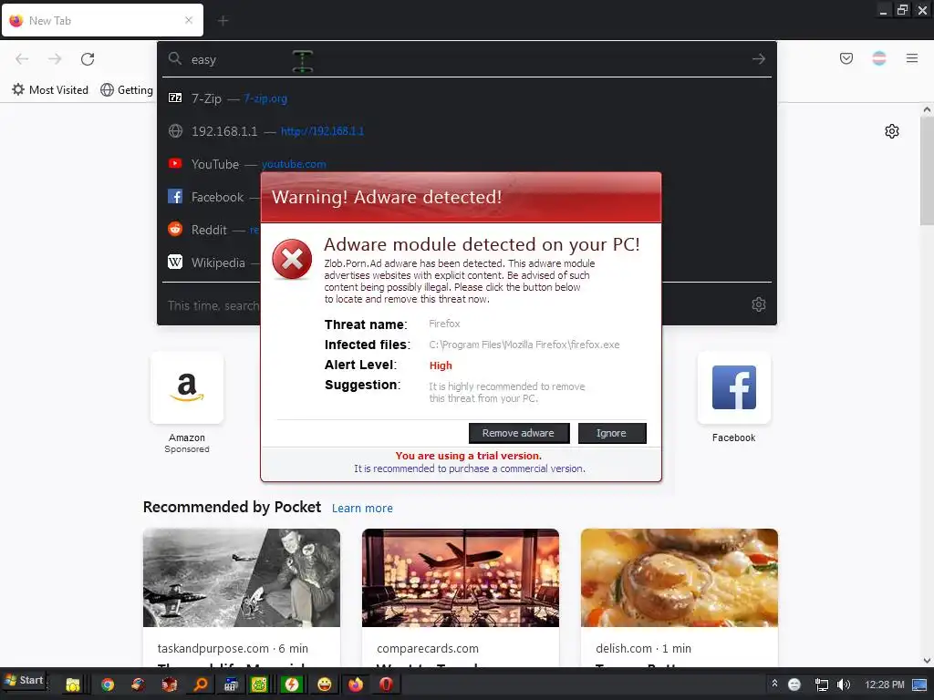Viewport: 934px width, 700px height.
Task: Click the page vertical scrollbar thumb
Action: click(x=927, y=171)
